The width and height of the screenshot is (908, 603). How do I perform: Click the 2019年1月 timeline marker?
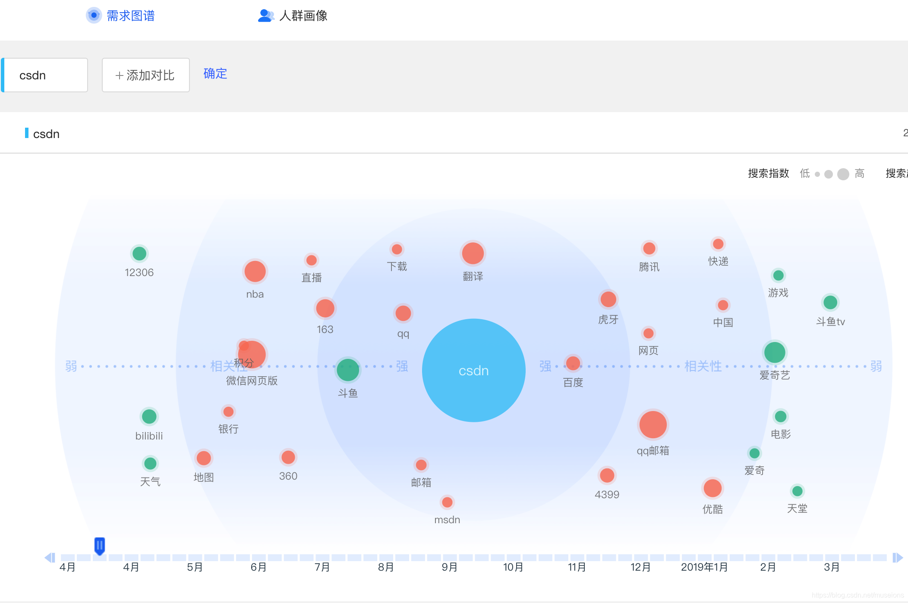click(704, 567)
